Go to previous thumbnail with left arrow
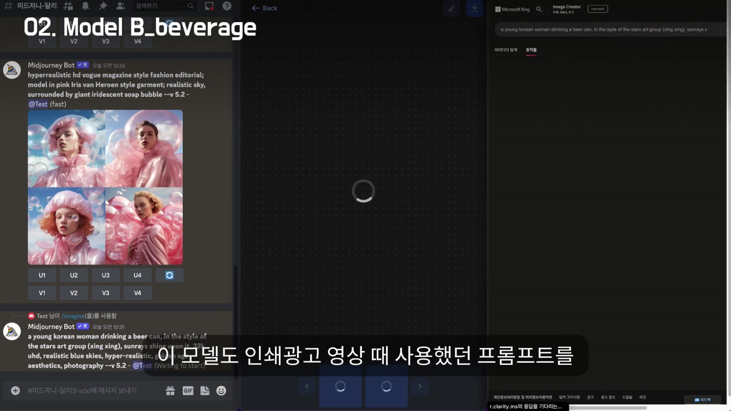Screen dimensions: 731x411 point(307,387)
